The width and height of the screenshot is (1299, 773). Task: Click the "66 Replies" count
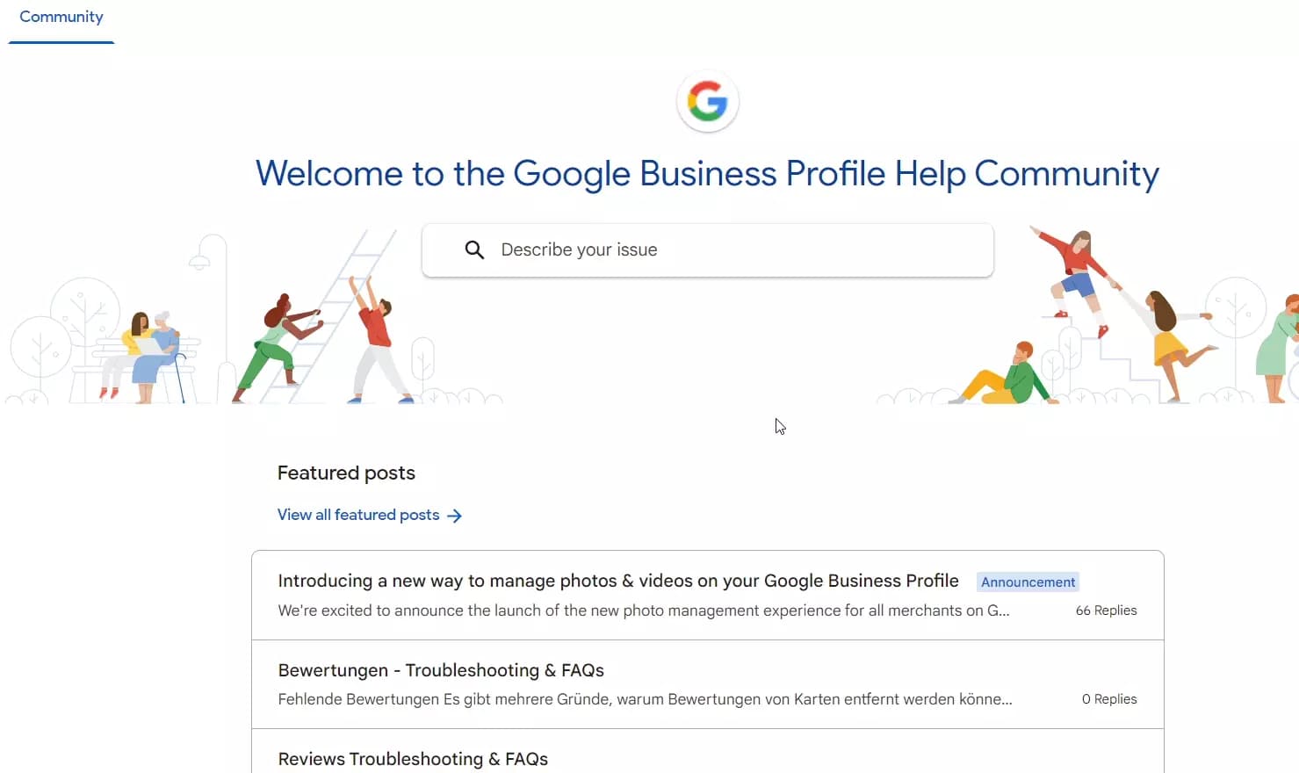click(1106, 610)
